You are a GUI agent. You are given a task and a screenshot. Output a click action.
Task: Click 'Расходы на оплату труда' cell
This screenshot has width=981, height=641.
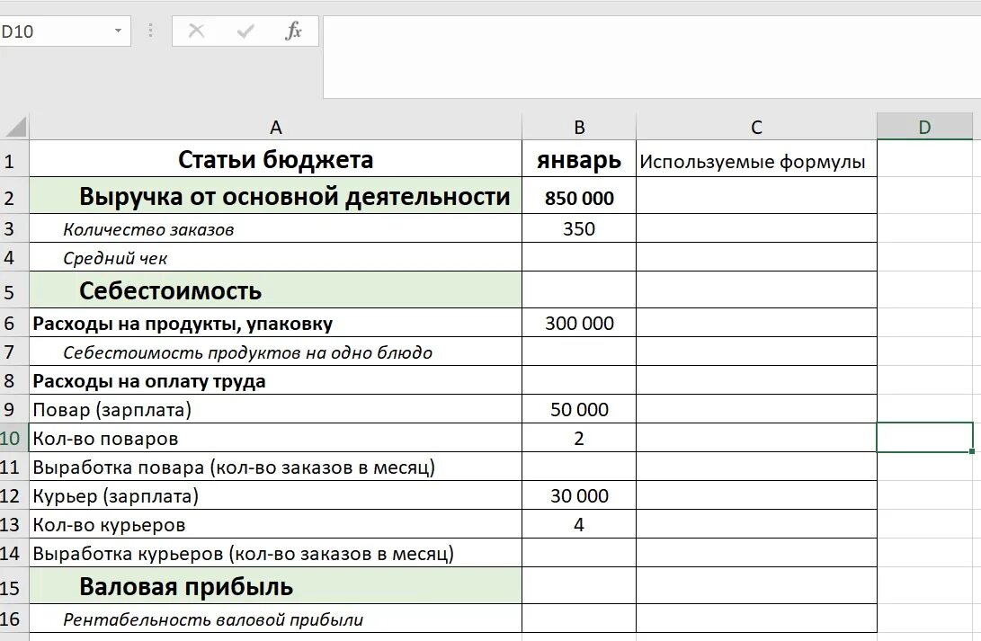click(x=275, y=380)
